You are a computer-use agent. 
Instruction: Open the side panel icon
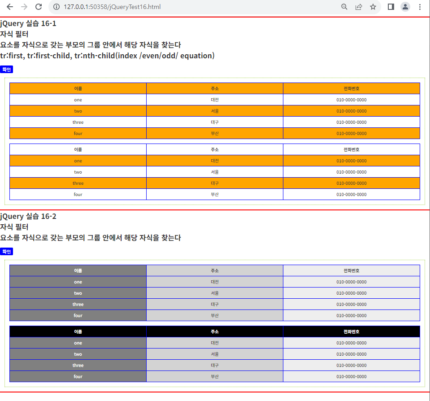391,7
